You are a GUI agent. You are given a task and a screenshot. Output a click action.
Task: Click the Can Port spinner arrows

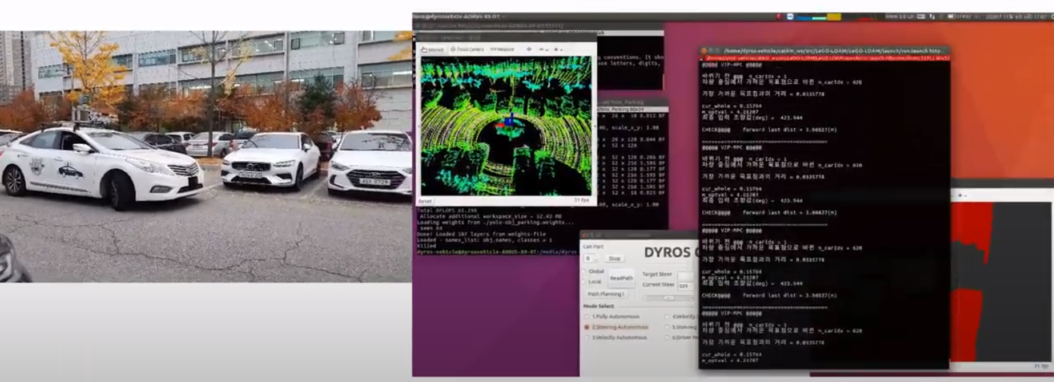[x=596, y=259]
